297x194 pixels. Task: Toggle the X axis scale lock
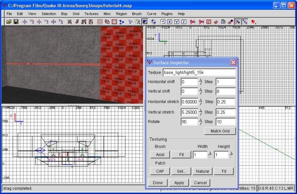click(169, 22)
